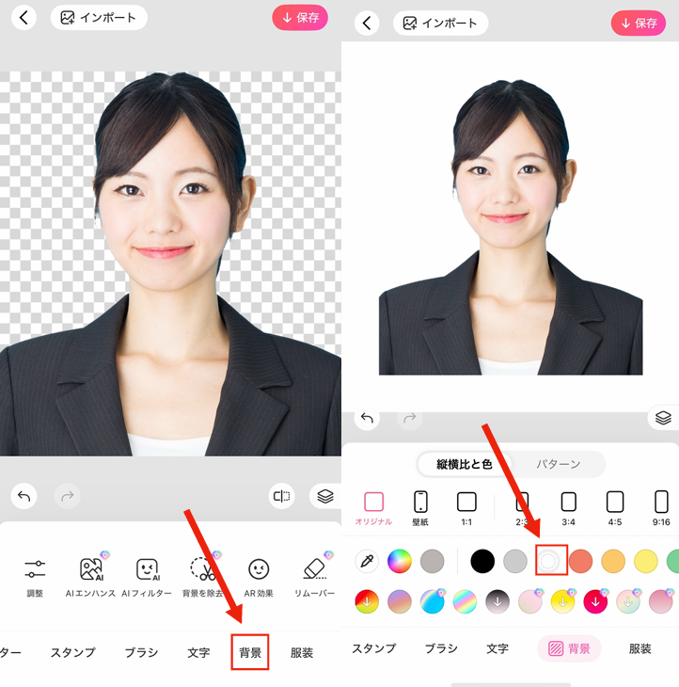Screen dimensions: 679x687
Task: Select the black background color
Action: point(482,561)
